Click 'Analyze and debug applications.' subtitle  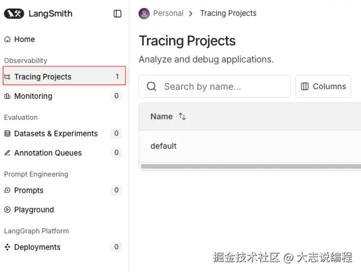(x=206, y=60)
